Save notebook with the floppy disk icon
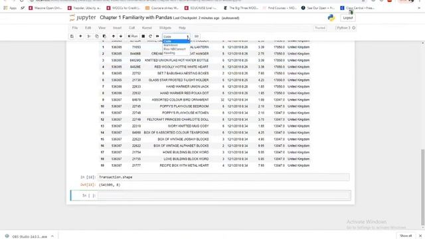 [x=72, y=37]
